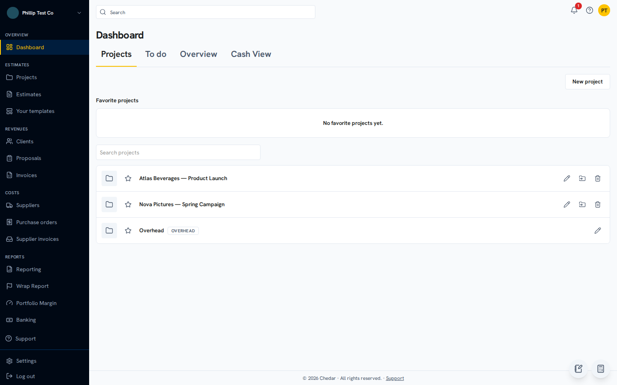Image resolution: width=617 pixels, height=385 pixels.
Task: Delete the Nova Pictures project
Action: click(x=598, y=204)
